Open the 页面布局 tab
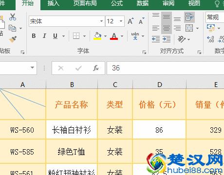This screenshot has width=224, height=175. 85,3
